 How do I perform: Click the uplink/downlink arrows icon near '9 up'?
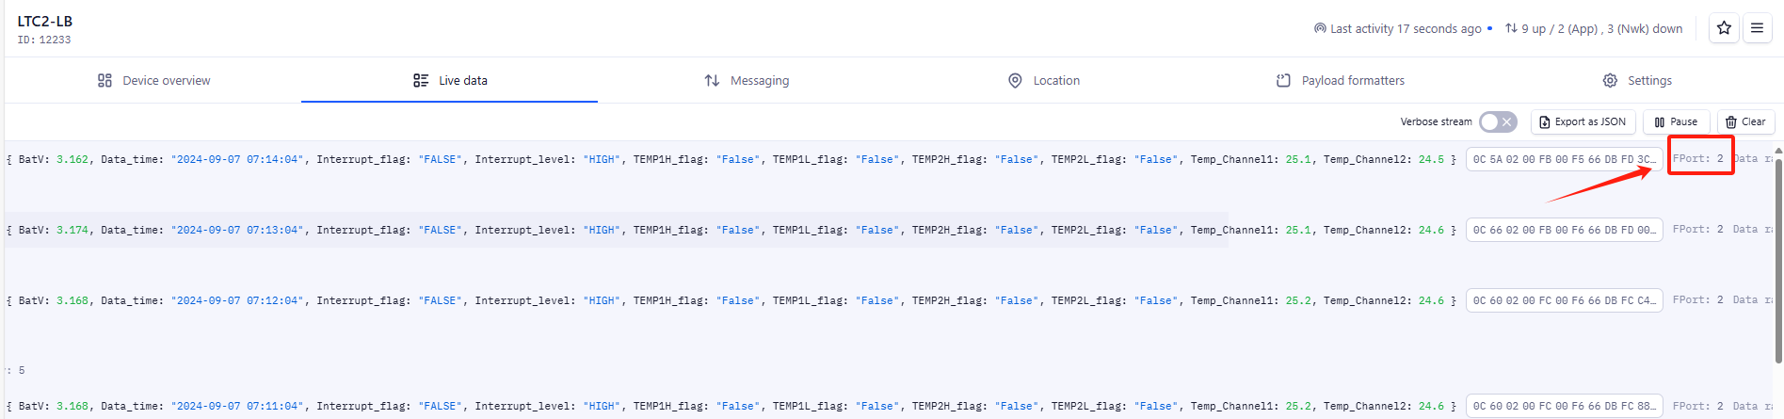(1511, 29)
